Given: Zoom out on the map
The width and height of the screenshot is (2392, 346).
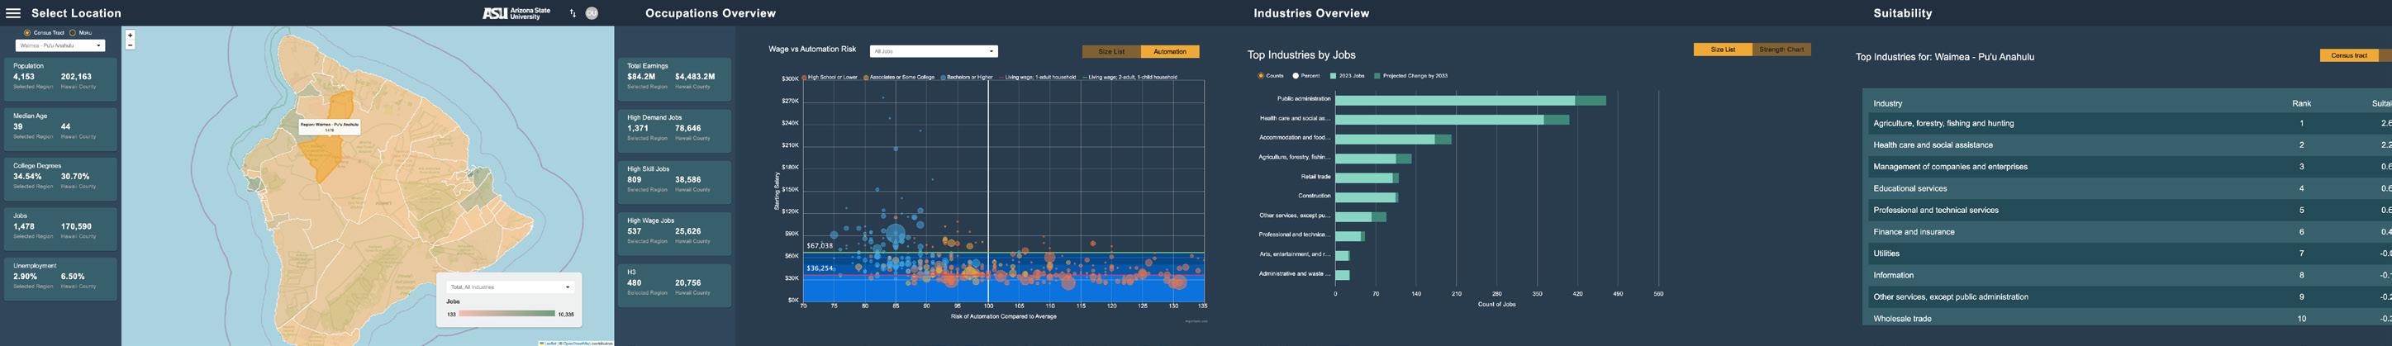Looking at the screenshot, I should [130, 45].
